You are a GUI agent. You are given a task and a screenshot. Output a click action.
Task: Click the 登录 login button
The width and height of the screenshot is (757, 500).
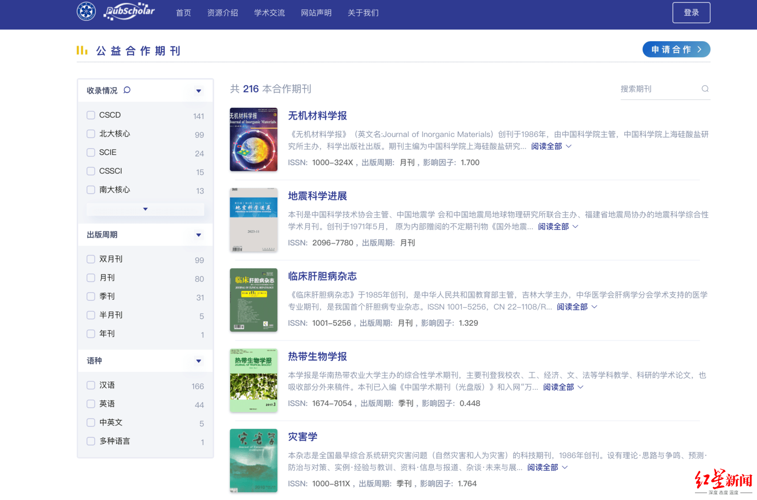click(691, 12)
